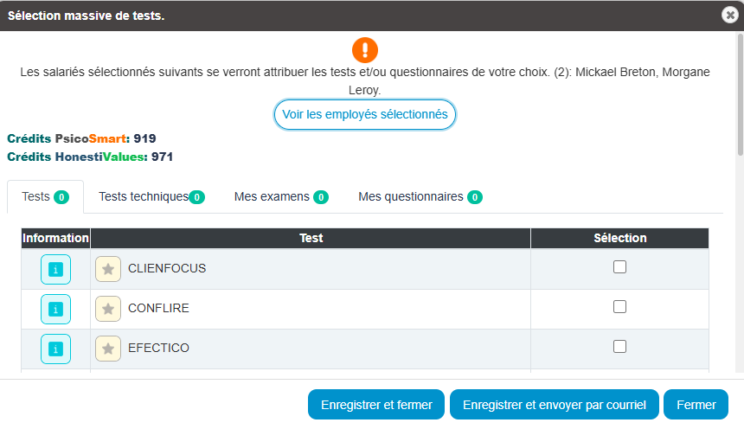The width and height of the screenshot is (744, 429).
Task: Click the dialog's vertical scrollbar
Action: tap(740, 95)
